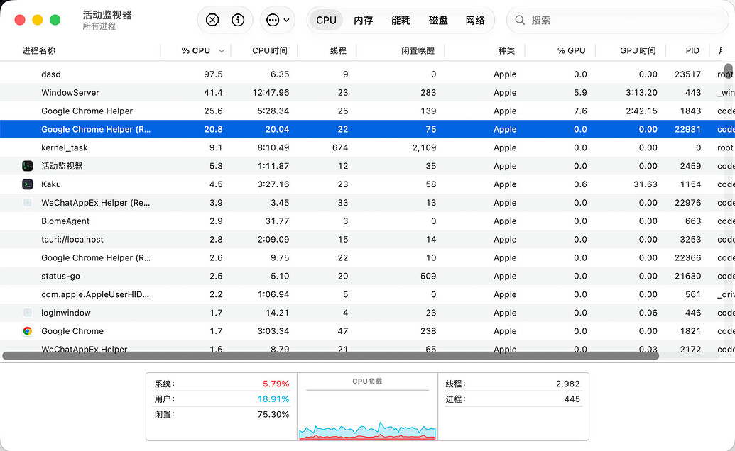Screen dimensions: 735x451
Task: Sort by CPU时间 column header
Action: pyautogui.click(x=270, y=50)
